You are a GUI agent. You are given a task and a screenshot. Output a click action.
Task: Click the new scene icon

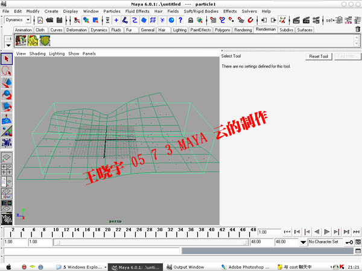(40, 20)
